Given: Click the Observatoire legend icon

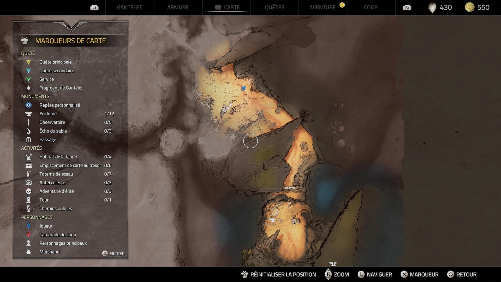Looking at the screenshot, I should tap(29, 122).
